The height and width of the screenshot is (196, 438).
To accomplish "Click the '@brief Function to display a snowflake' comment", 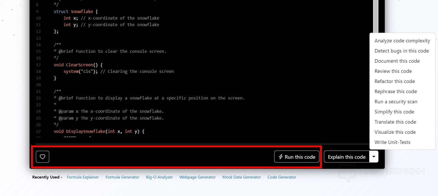I will pyautogui.click(x=149, y=98).
